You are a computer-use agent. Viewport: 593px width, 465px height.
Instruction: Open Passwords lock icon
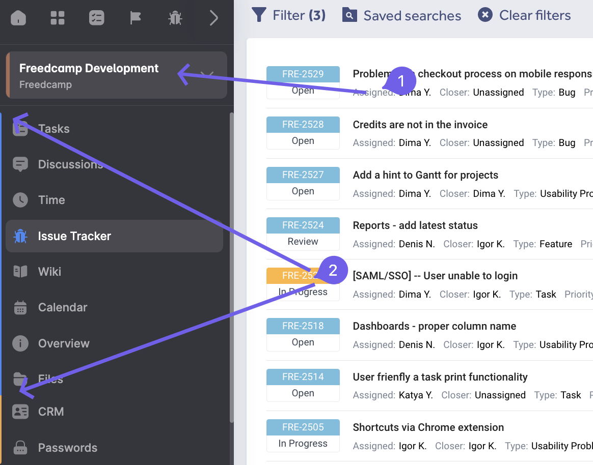20,448
